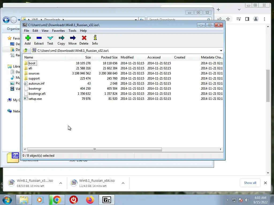Click the Chrome page vertical scrollbar thumb

(268, 86)
